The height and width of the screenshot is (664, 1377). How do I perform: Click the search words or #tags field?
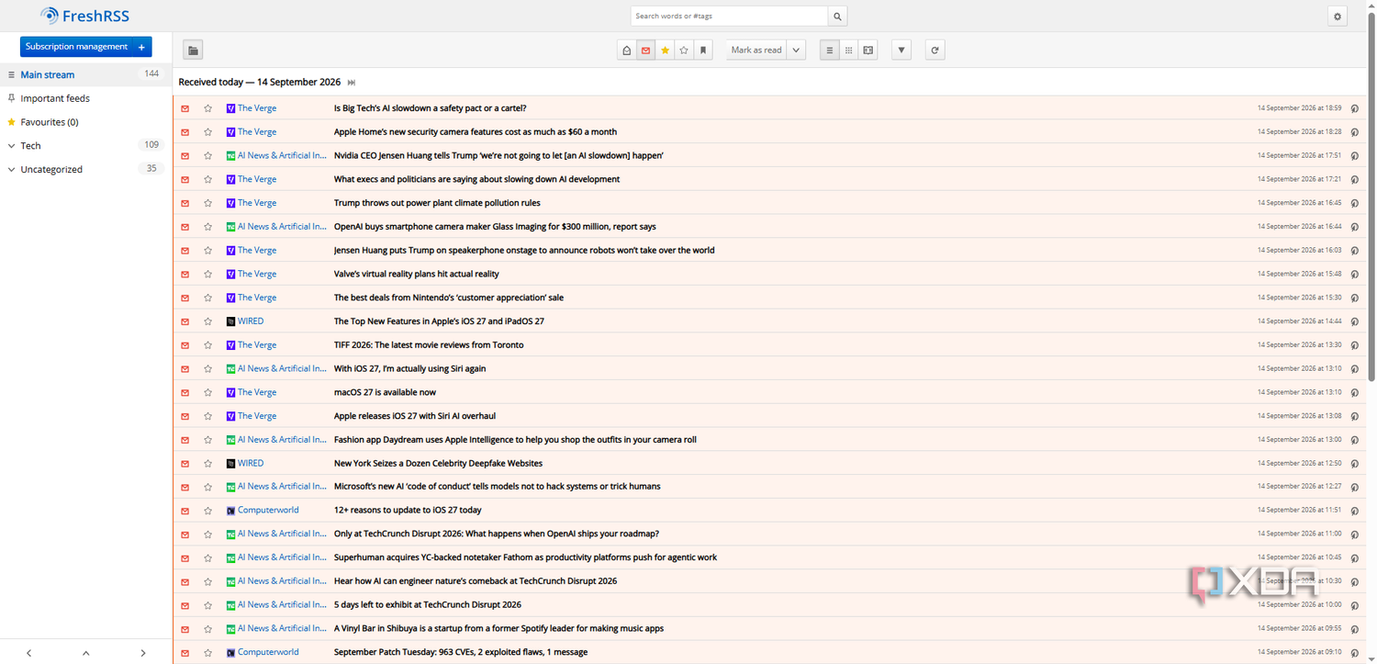729,17
